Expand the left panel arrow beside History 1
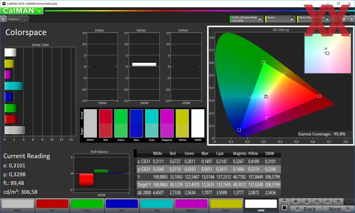Screen dimensions: 355x213 [3, 19]
